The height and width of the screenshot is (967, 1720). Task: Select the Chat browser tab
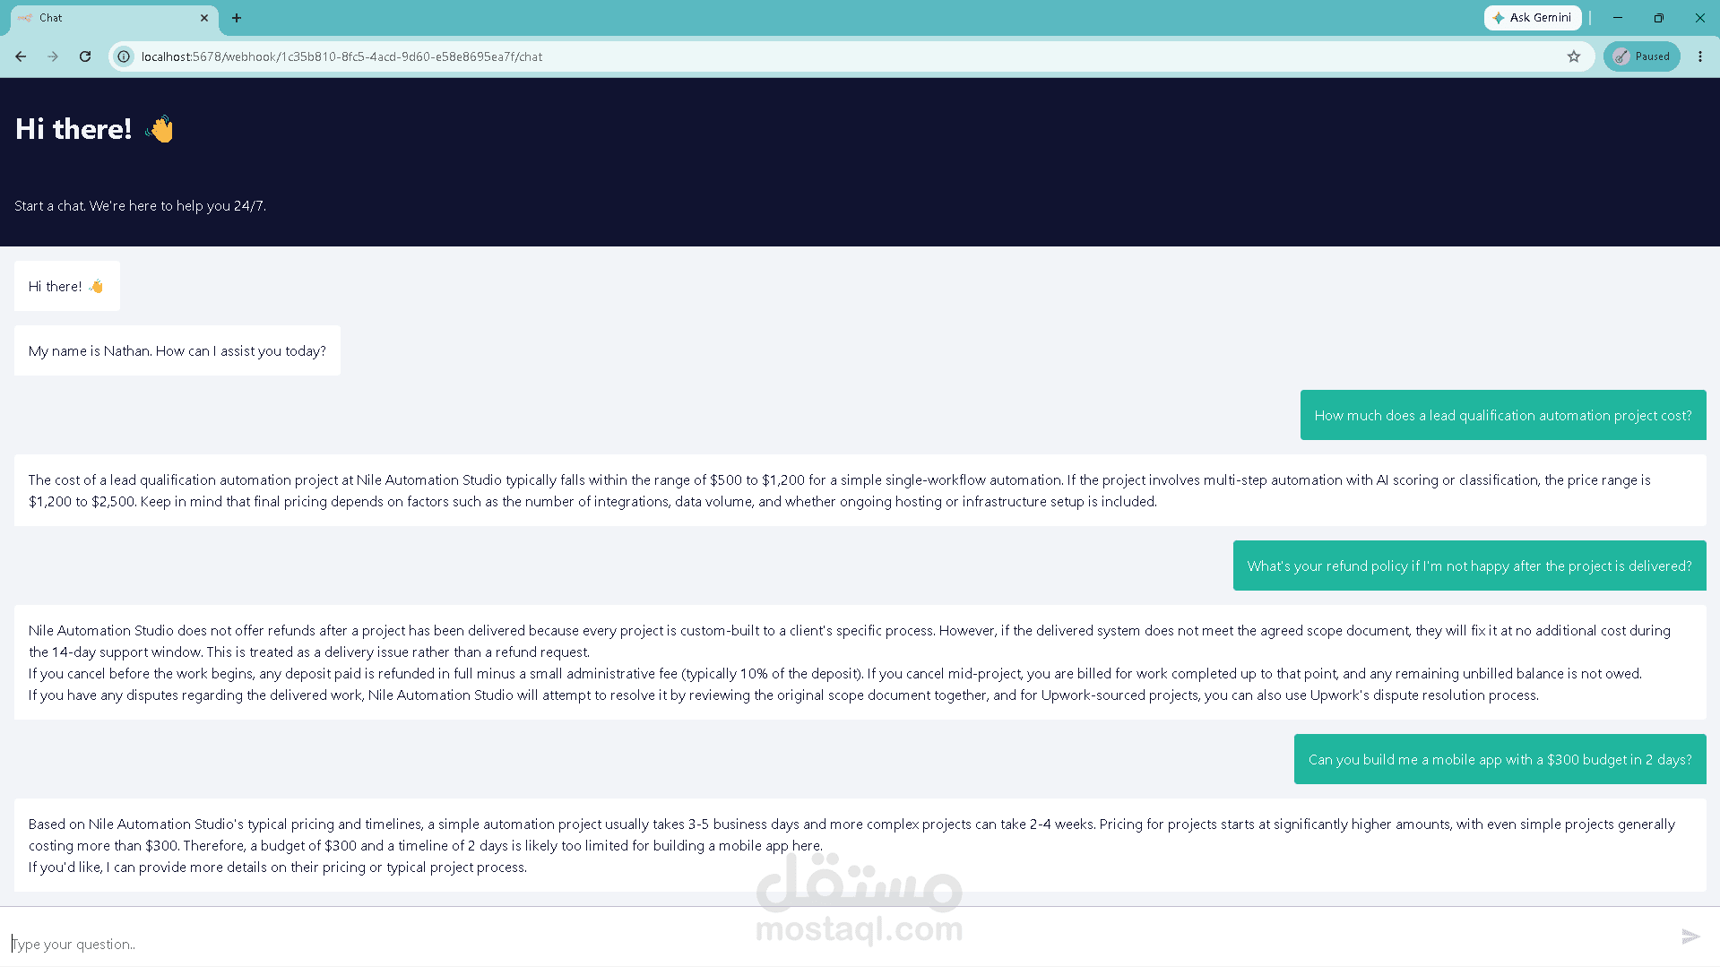click(113, 18)
